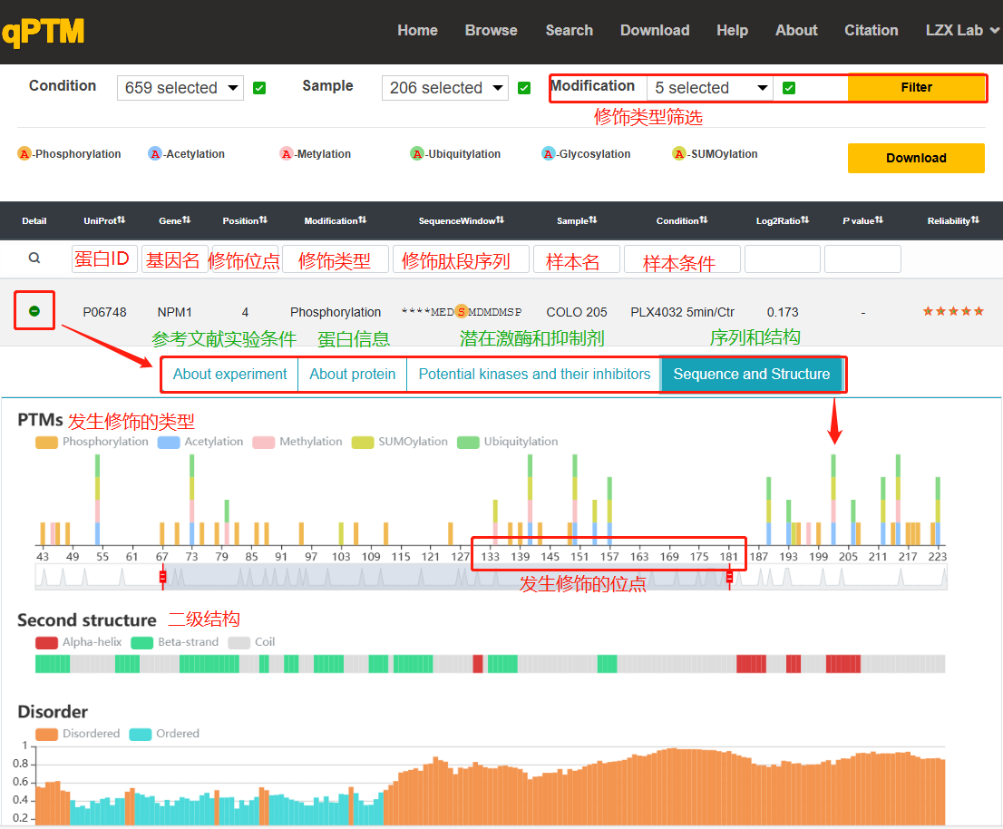Click the search magnifier icon in filter row
1003x829 pixels.
(x=34, y=258)
